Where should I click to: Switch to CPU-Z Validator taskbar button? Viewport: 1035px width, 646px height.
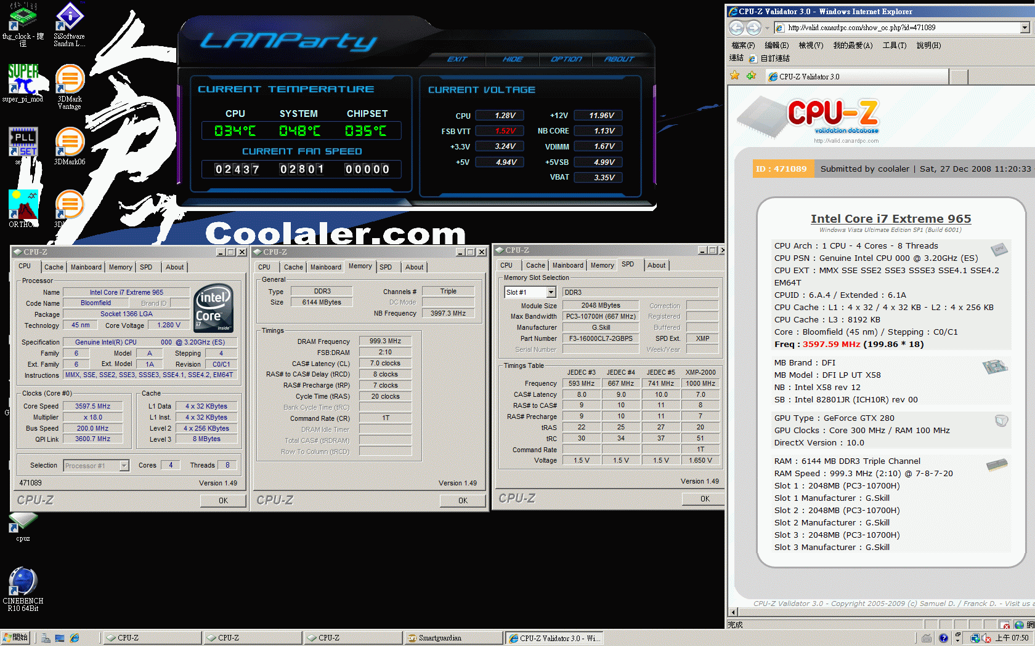(553, 638)
